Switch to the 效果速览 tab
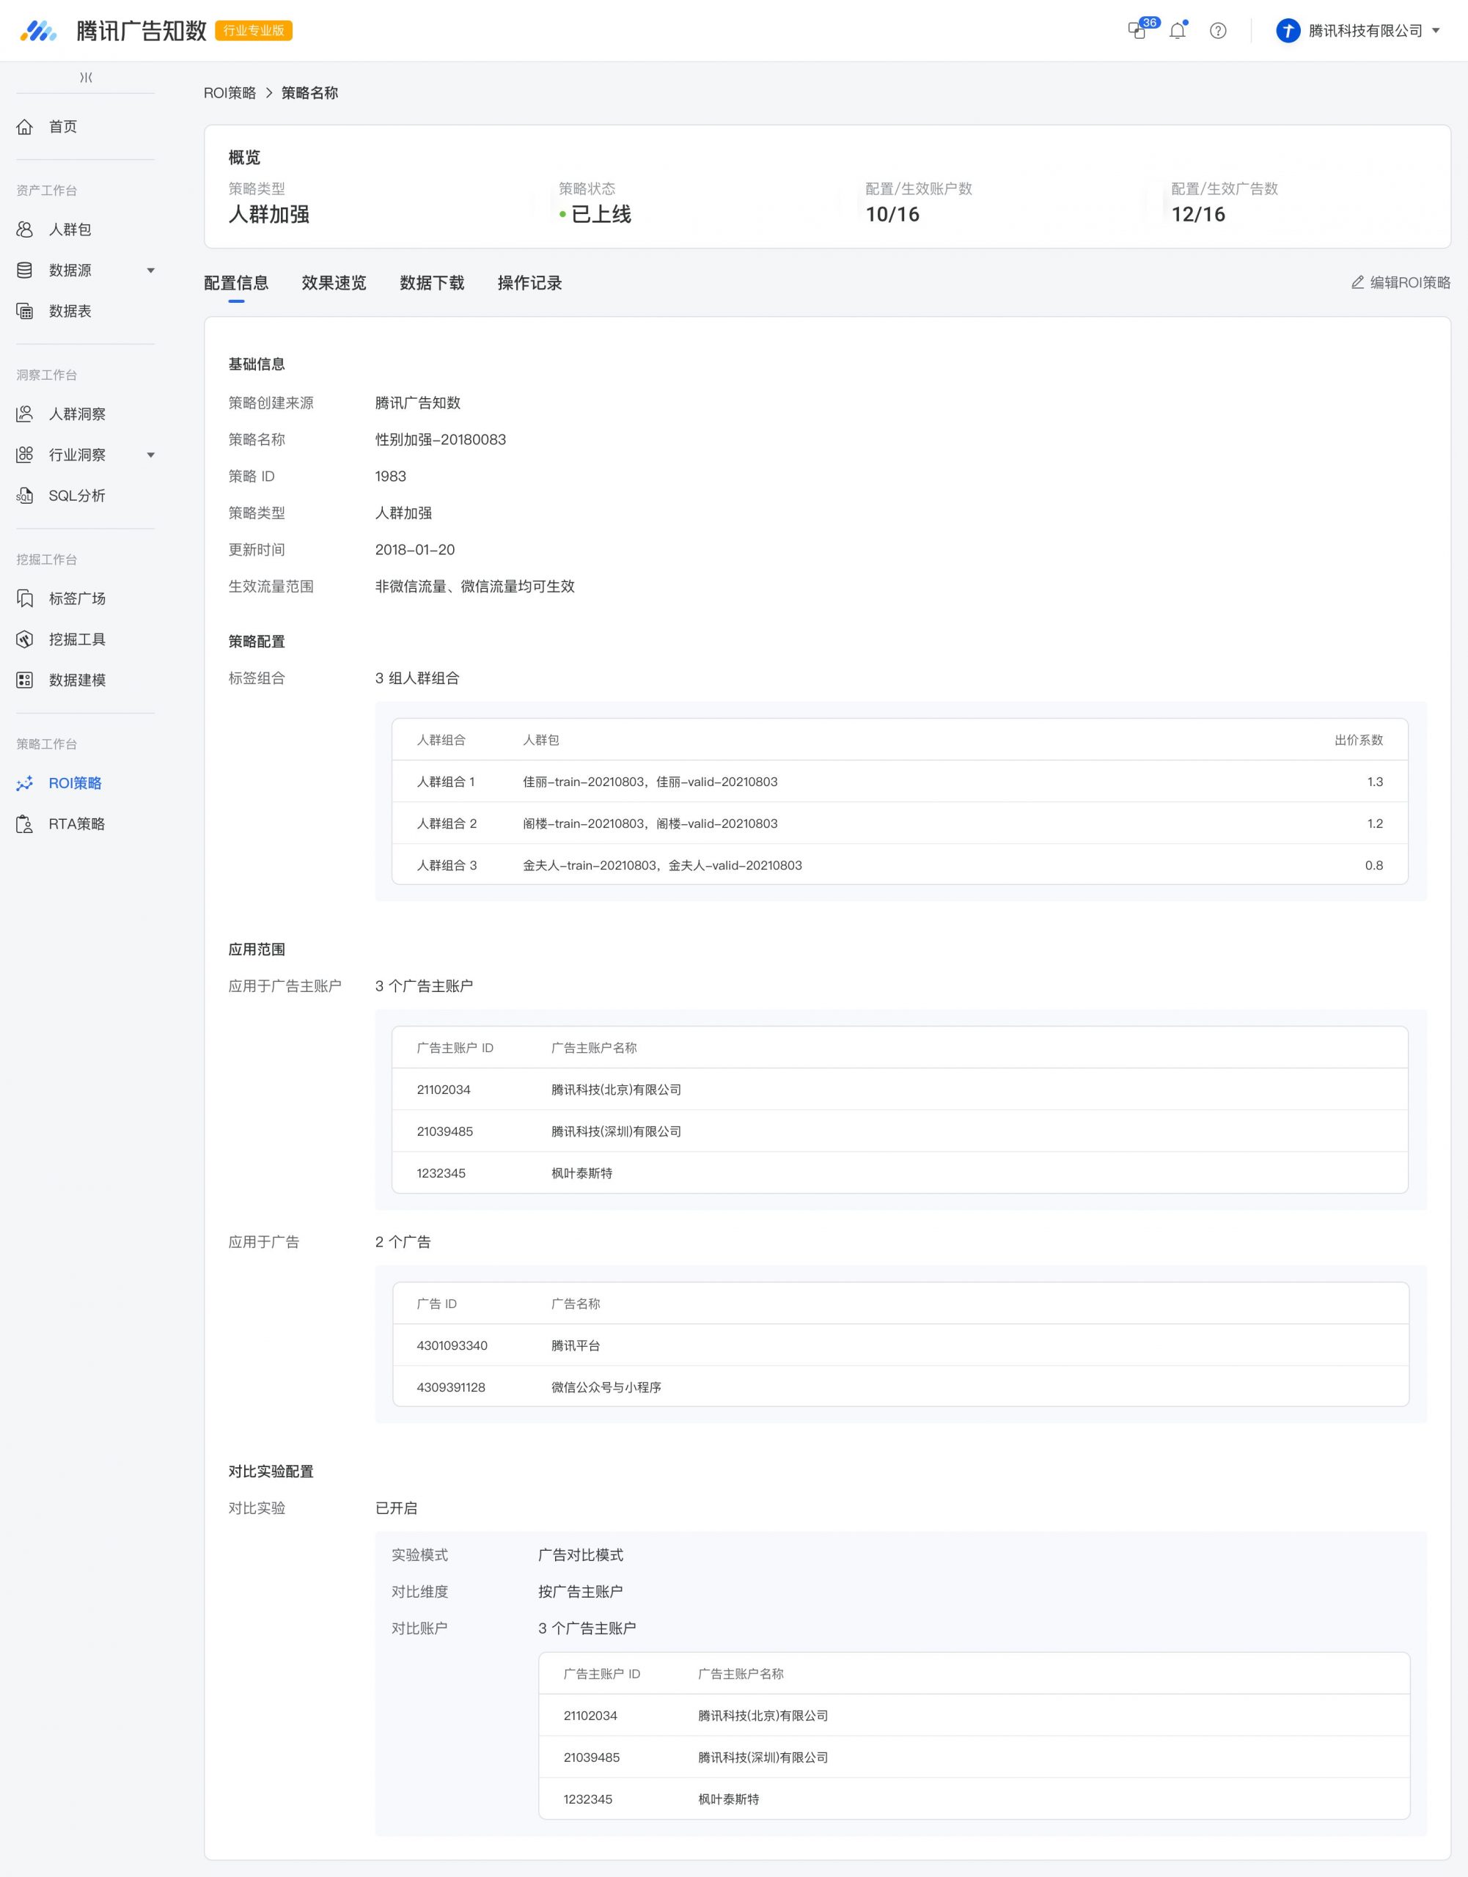The width and height of the screenshot is (1468, 1877). click(x=334, y=283)
